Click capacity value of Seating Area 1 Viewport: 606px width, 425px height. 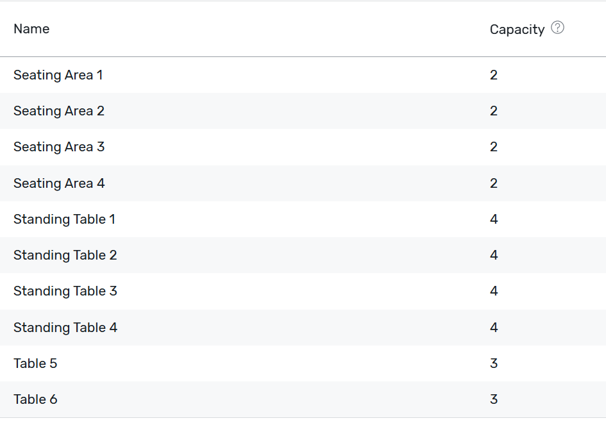[494, 75]
